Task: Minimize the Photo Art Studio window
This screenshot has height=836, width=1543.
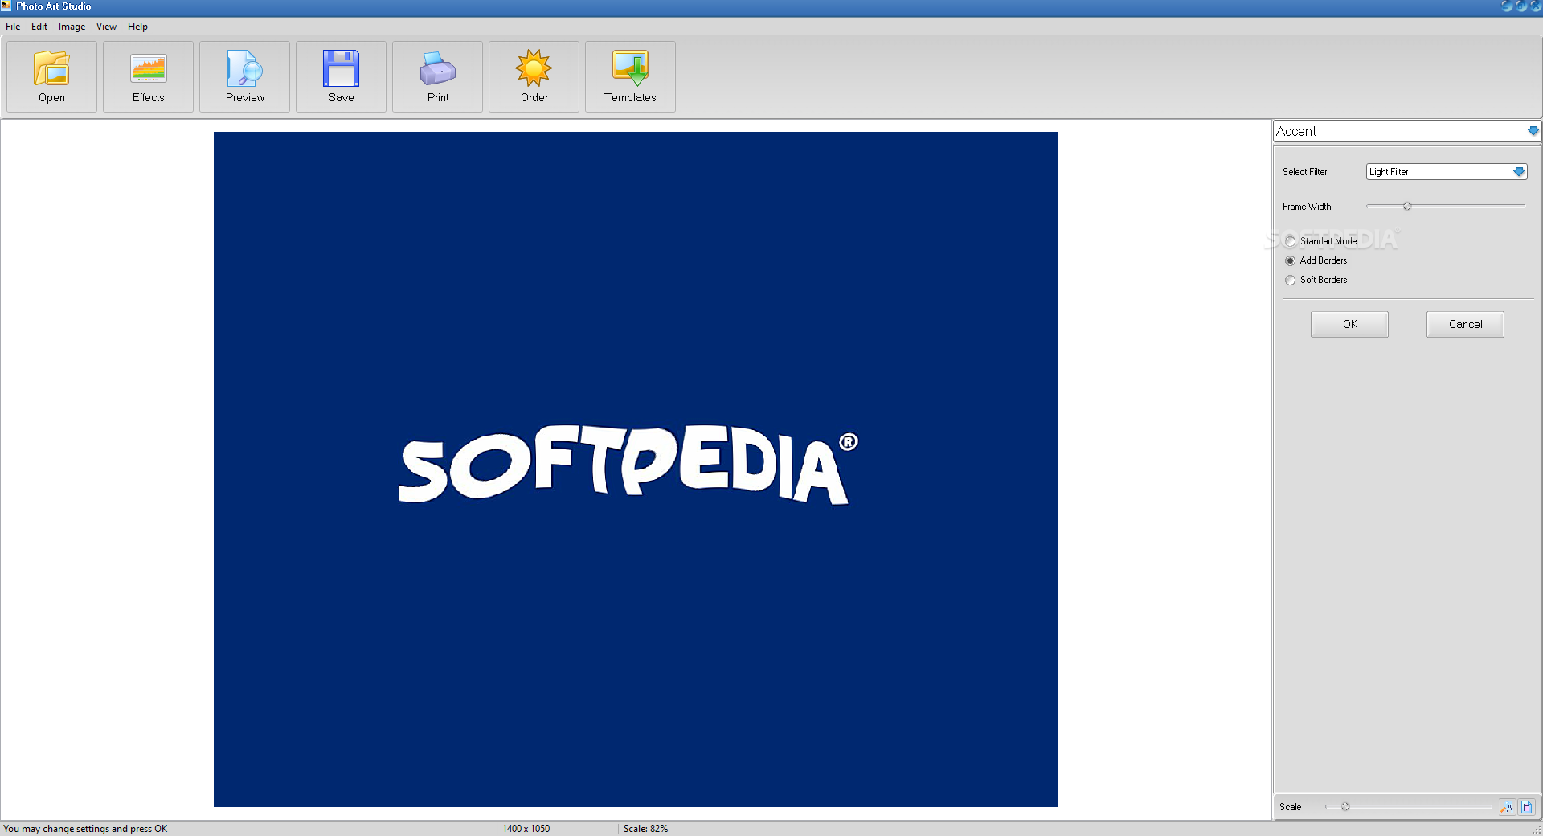Action: [x=1507, y=6]
